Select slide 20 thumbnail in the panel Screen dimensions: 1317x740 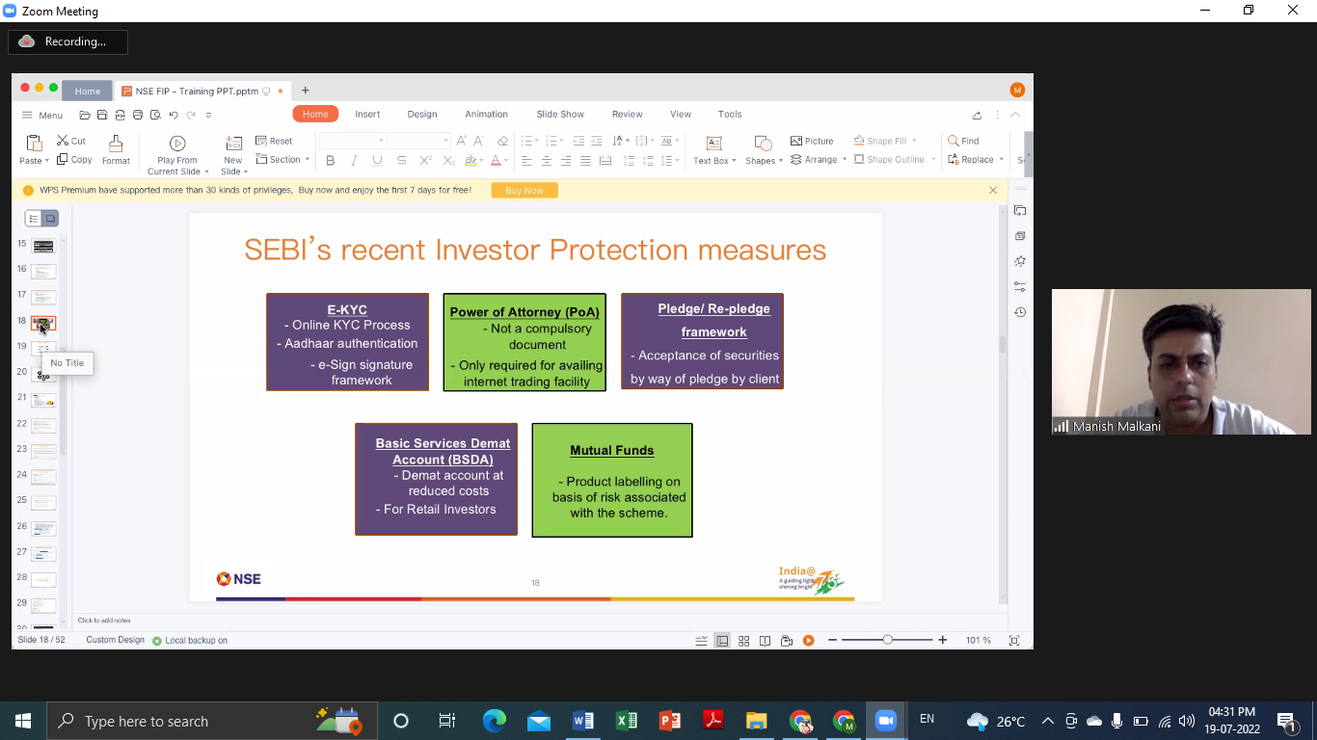click(42, 375)
